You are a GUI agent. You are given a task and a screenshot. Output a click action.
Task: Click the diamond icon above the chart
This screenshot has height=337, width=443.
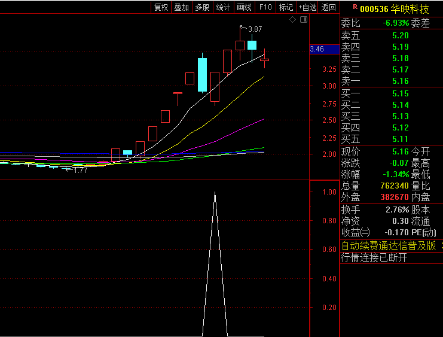[292, 20]
